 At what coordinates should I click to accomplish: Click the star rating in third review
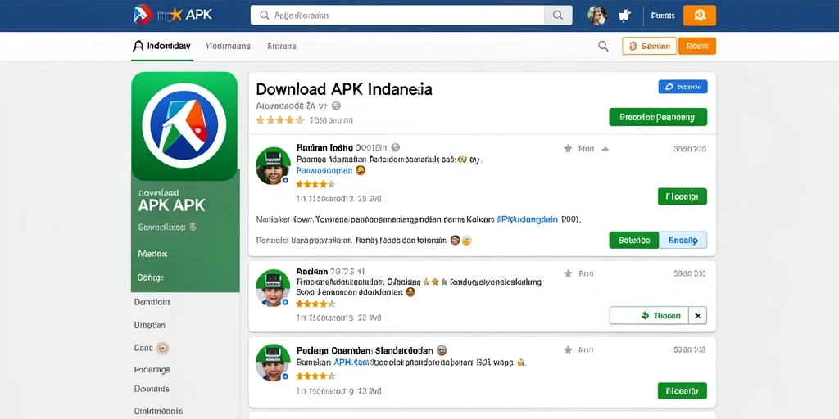tap(315, 376)
